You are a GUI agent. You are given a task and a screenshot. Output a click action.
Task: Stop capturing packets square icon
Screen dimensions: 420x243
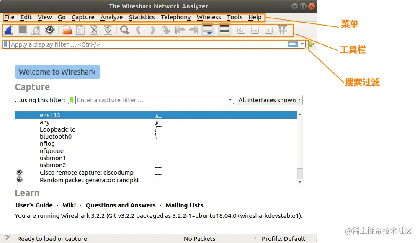point(22,30)
